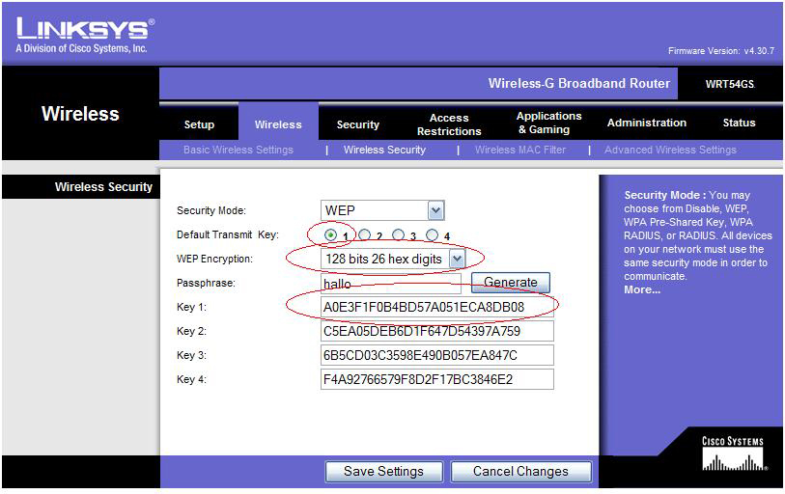Click the Passphrase input field
785x494 pixels.
coord(391,284)
